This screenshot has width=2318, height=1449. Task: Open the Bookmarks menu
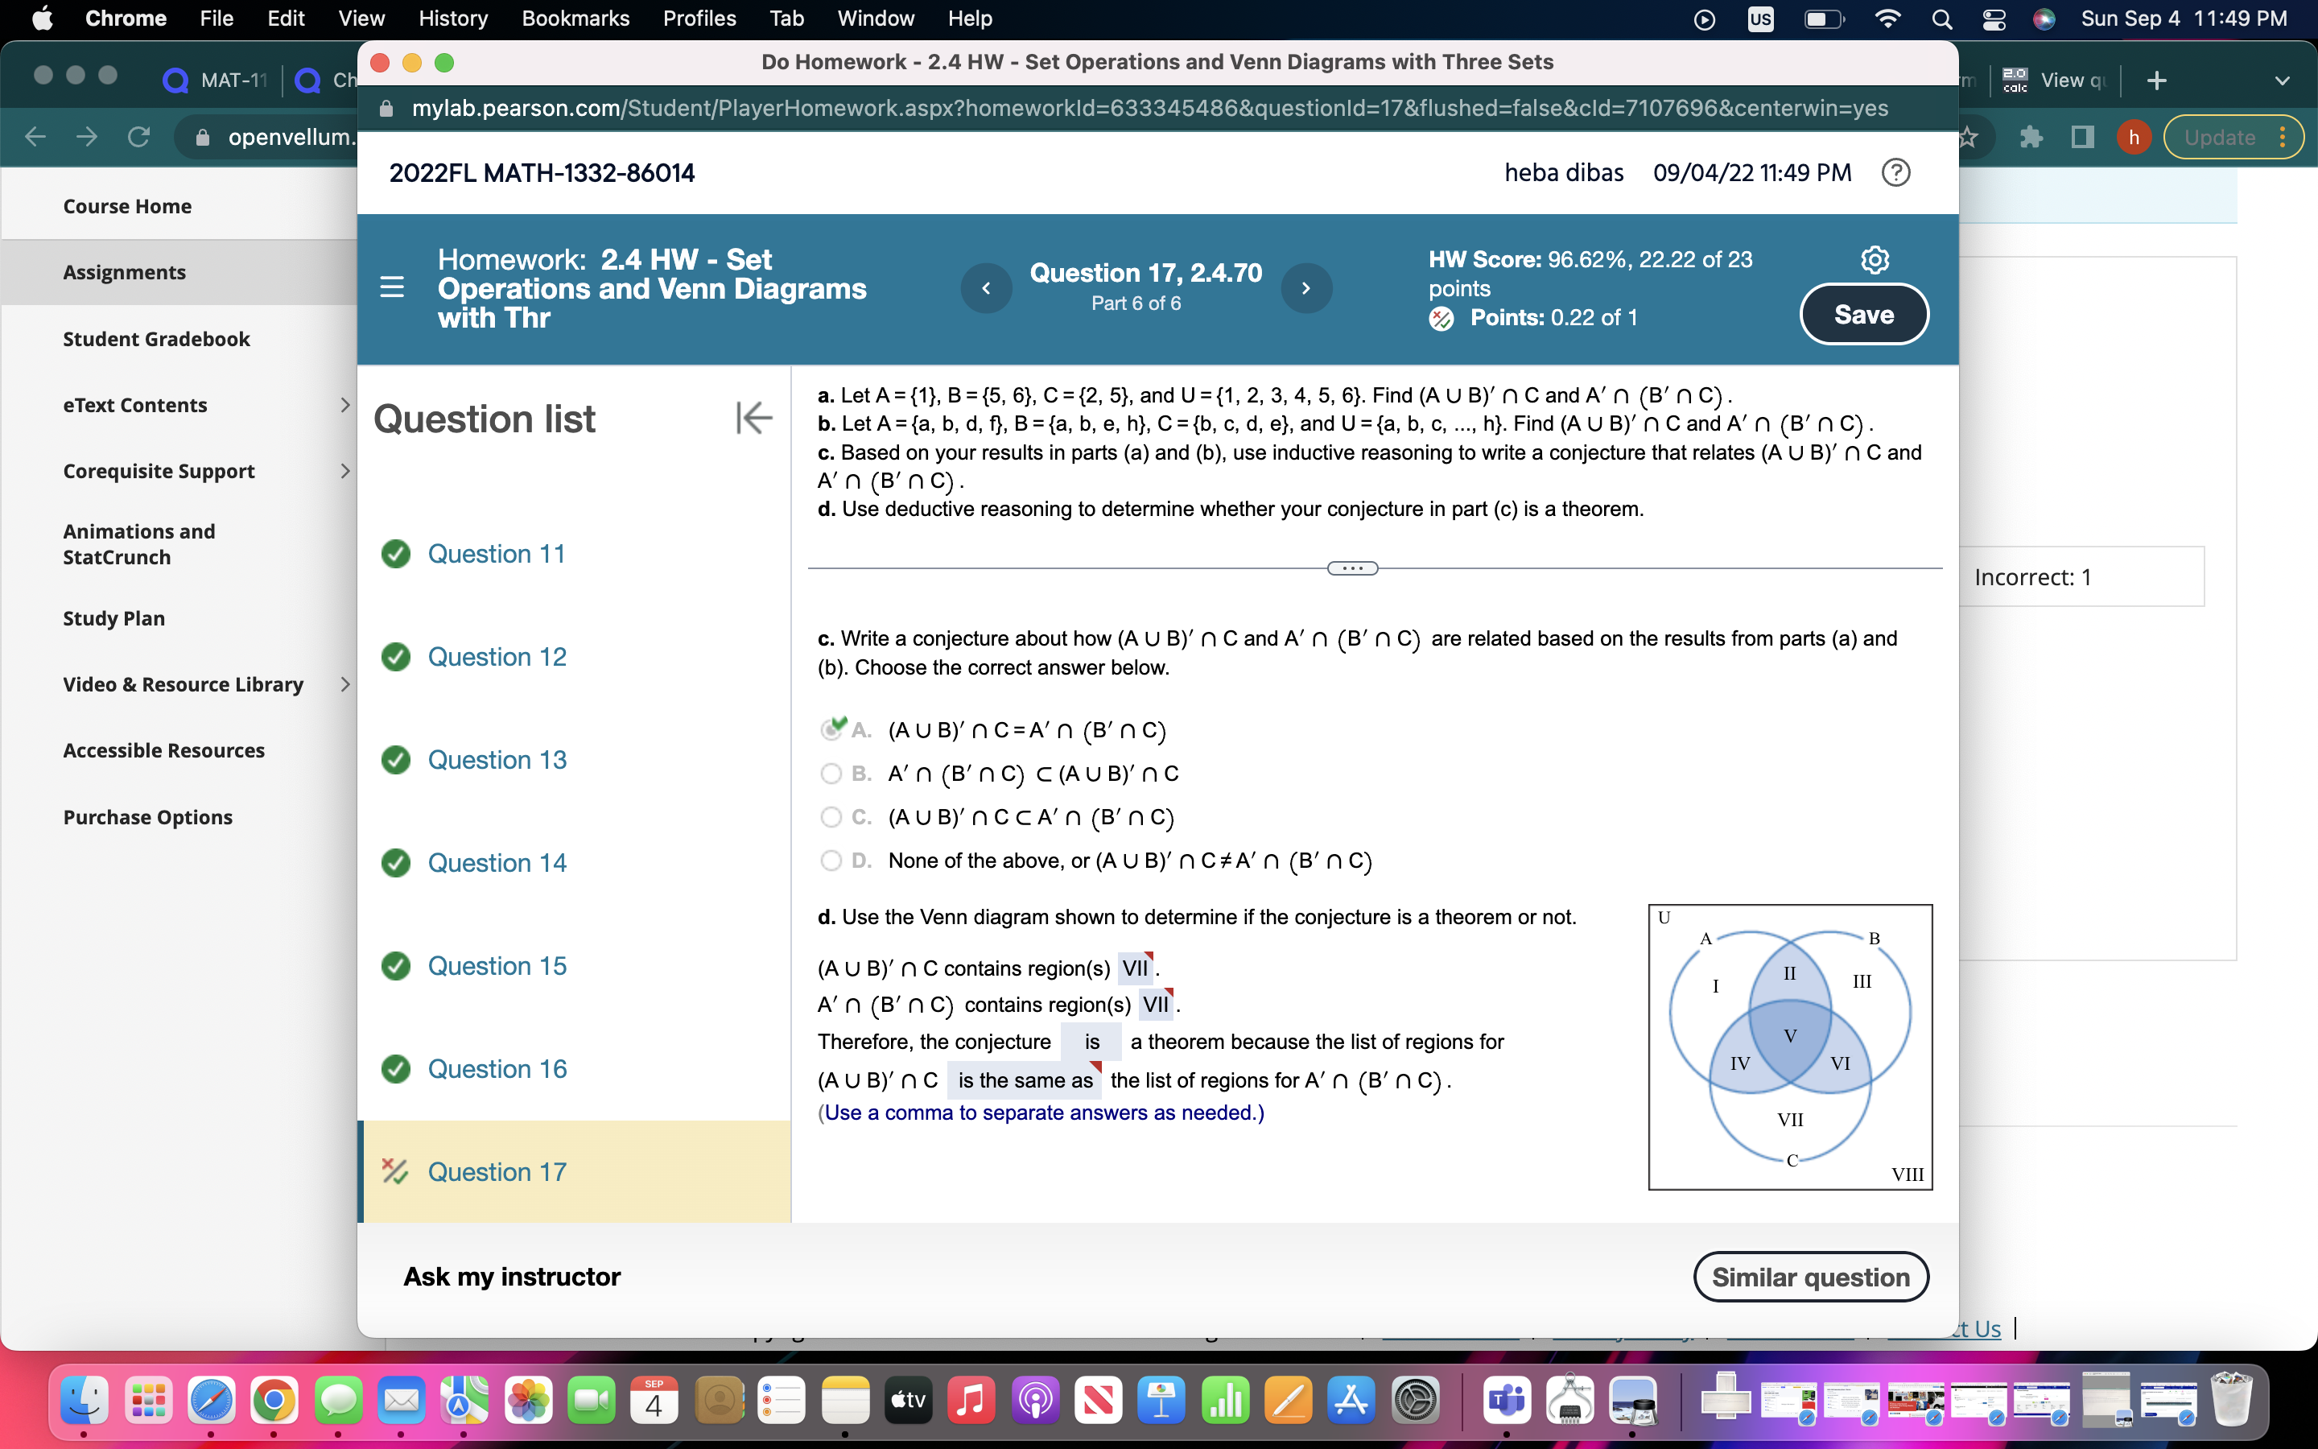click(575, 19)
